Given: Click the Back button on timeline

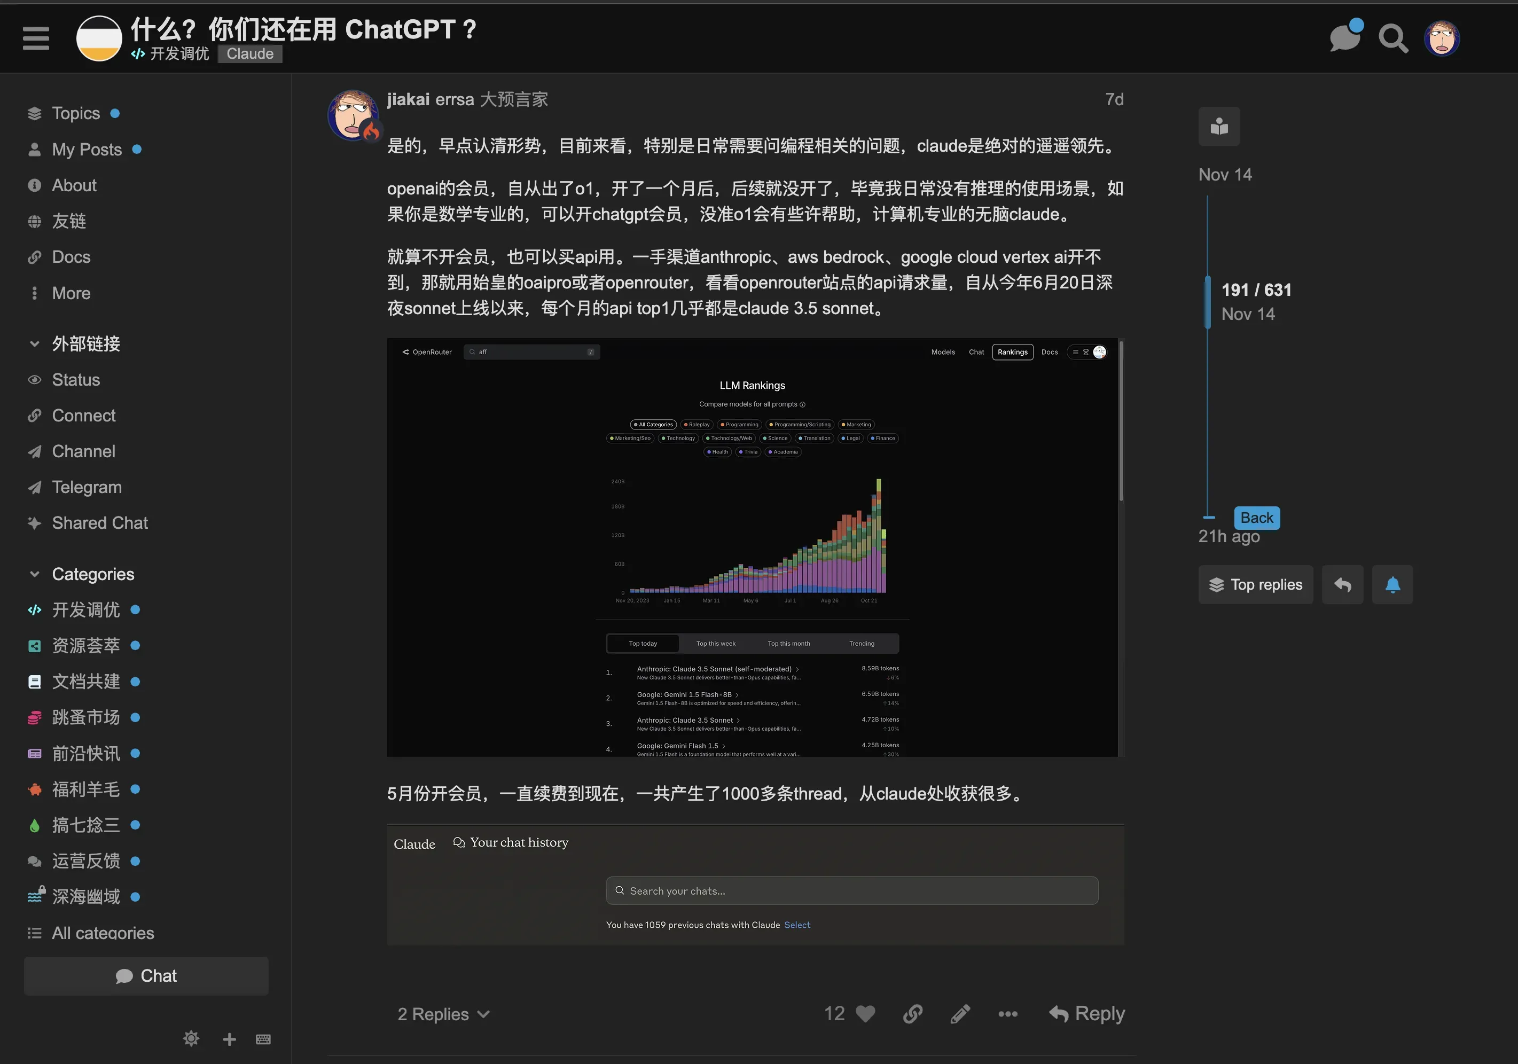Looking at the screenshot, I should coord(1257,518).
